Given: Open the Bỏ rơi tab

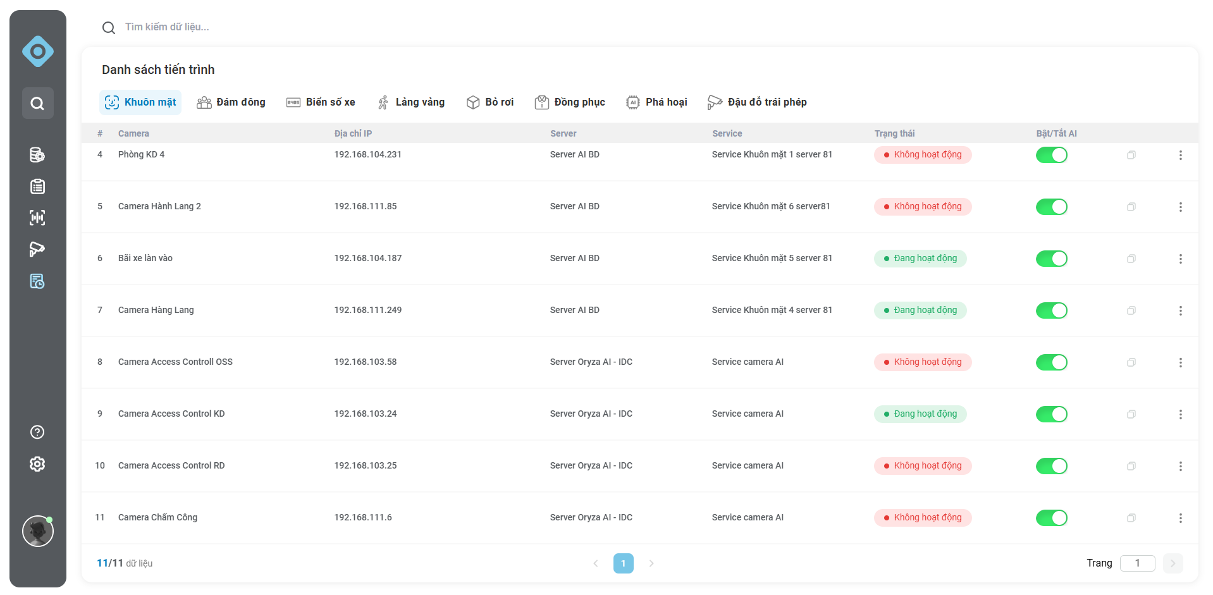Looking at the screenshot, I should pyautogui.click(x=490, y=102).
